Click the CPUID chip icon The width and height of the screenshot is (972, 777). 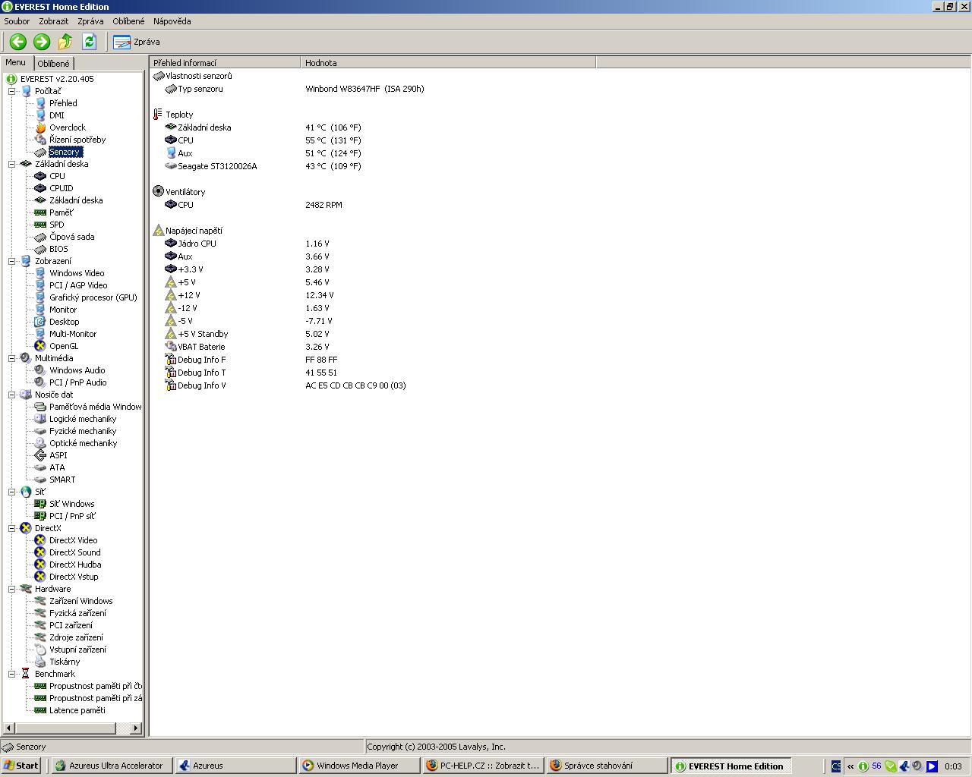click(x=40, y=188)
